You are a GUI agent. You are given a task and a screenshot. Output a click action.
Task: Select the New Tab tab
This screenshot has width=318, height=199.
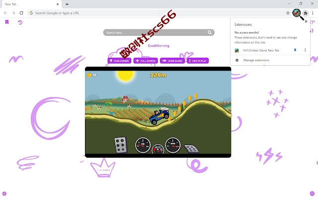31,4
